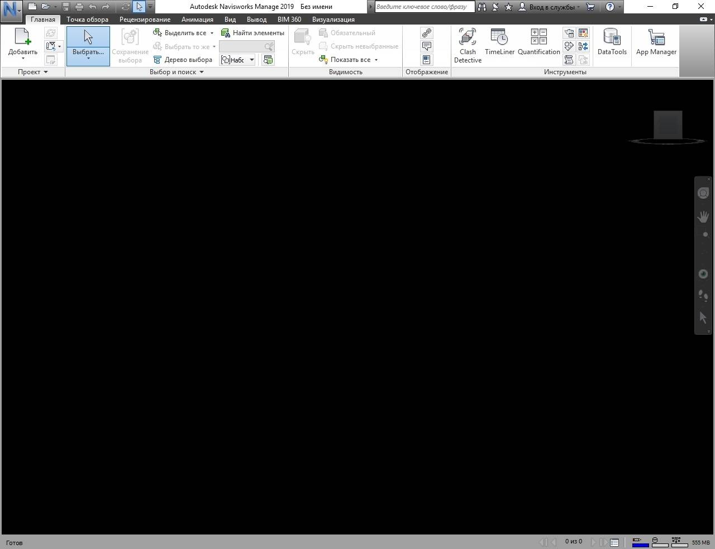Click the Open folder icon in quick access toolbar

[46, 7]
